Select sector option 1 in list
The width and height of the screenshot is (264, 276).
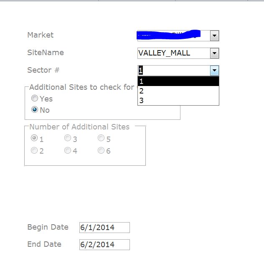tap(178, 81)
